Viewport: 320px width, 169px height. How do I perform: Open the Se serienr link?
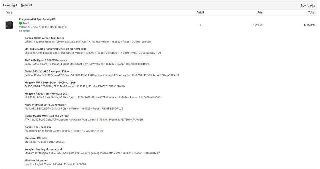click(x=25, y=31)
